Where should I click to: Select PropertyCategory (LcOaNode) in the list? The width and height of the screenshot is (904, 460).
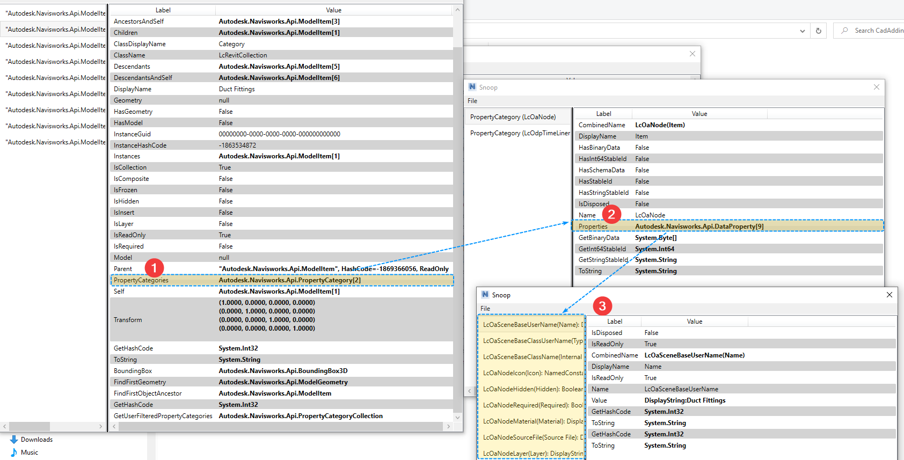pyautogui.click(x=513, y=117)
